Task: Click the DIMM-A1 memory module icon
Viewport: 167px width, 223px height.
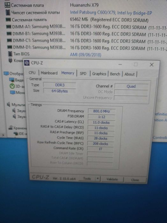Action: [9, 26]
